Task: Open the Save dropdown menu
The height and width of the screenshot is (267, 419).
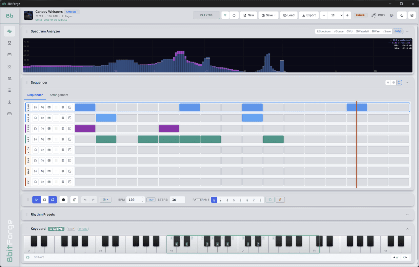Action: click(x=269, y=15)
